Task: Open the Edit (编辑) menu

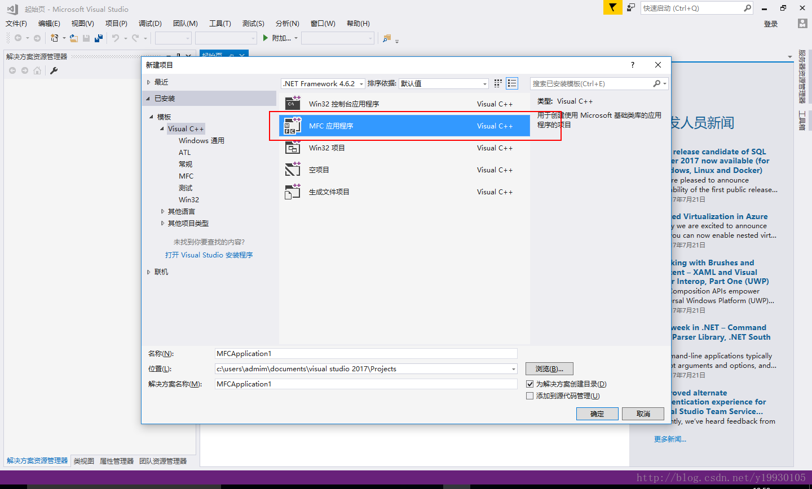Action: [49, 24]
